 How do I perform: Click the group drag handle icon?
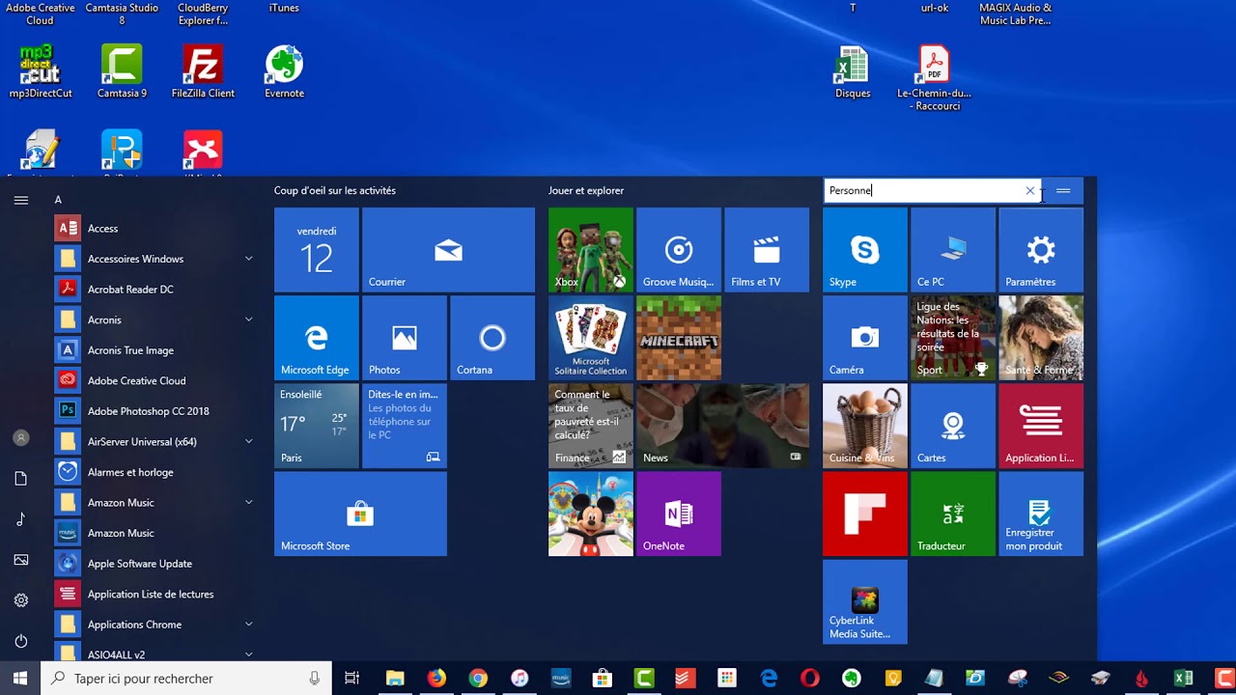click(x=1063, y=191)
